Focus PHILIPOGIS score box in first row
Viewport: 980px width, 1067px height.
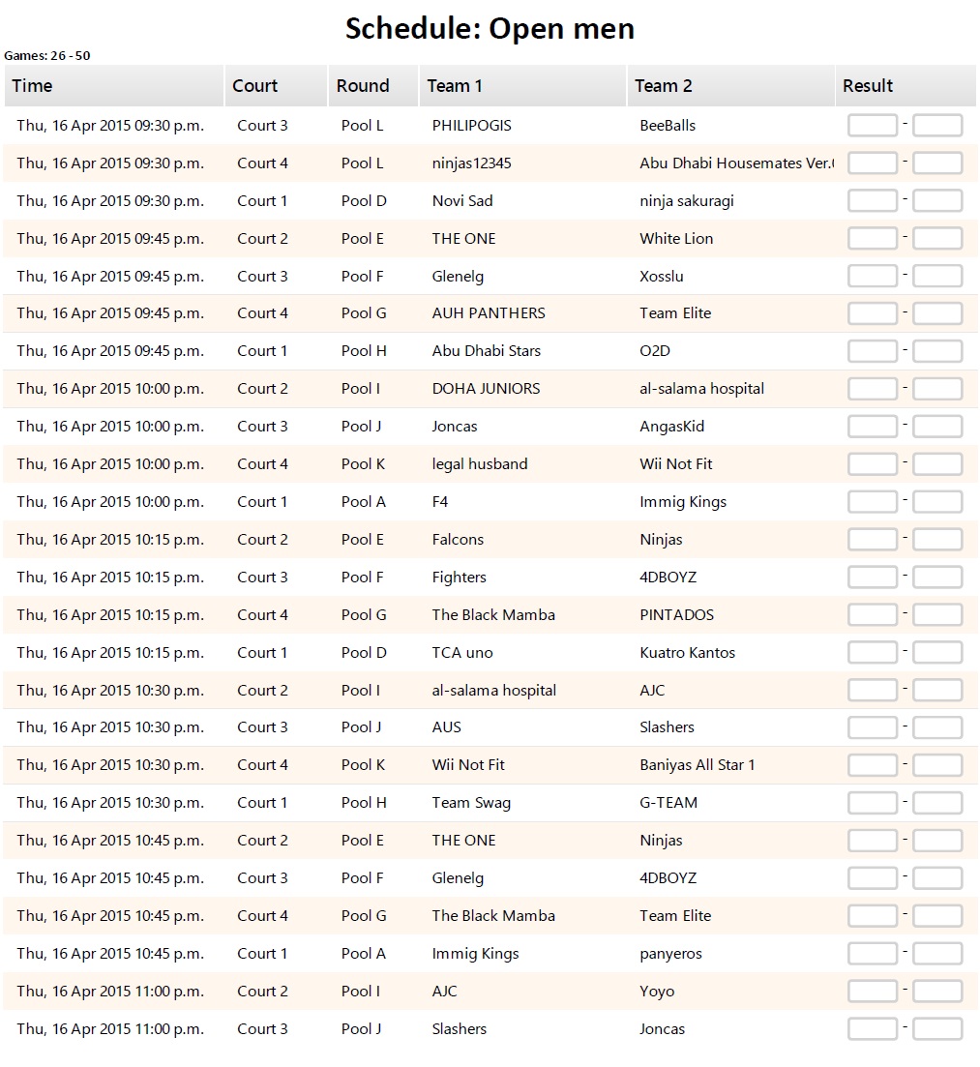pos(872,126)
